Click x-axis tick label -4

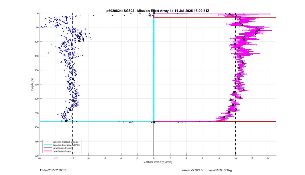[x=121, y=158]
